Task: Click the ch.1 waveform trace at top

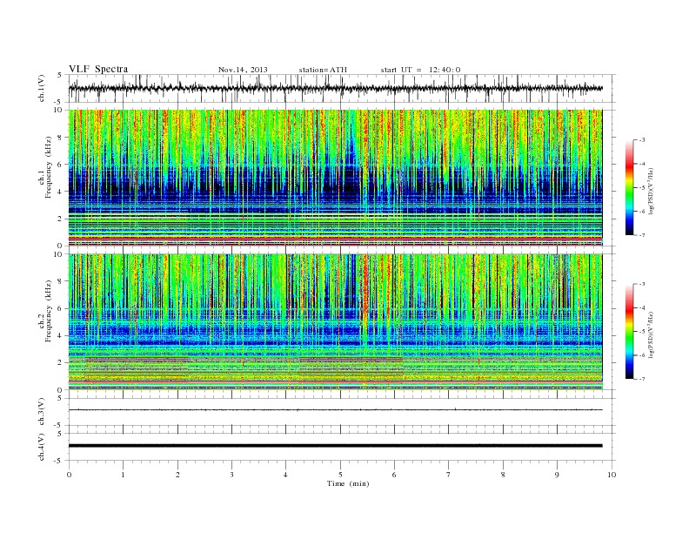Action: 335,88
